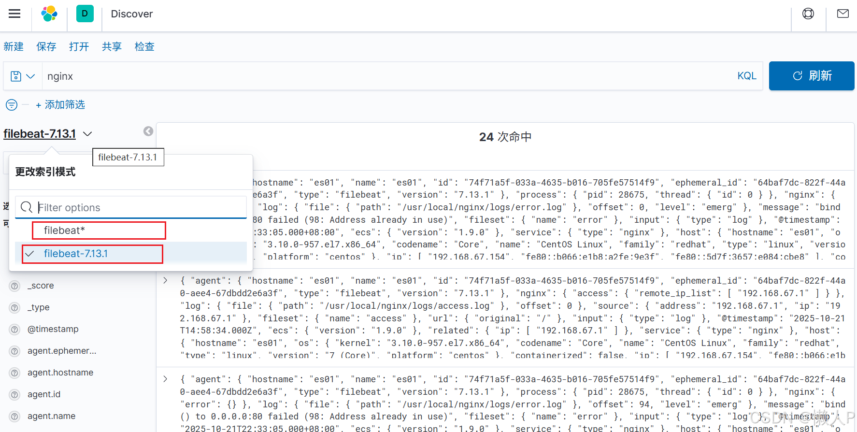Toggle the filebeat-7.13.1 index pattern dropdown

[48, 134]
